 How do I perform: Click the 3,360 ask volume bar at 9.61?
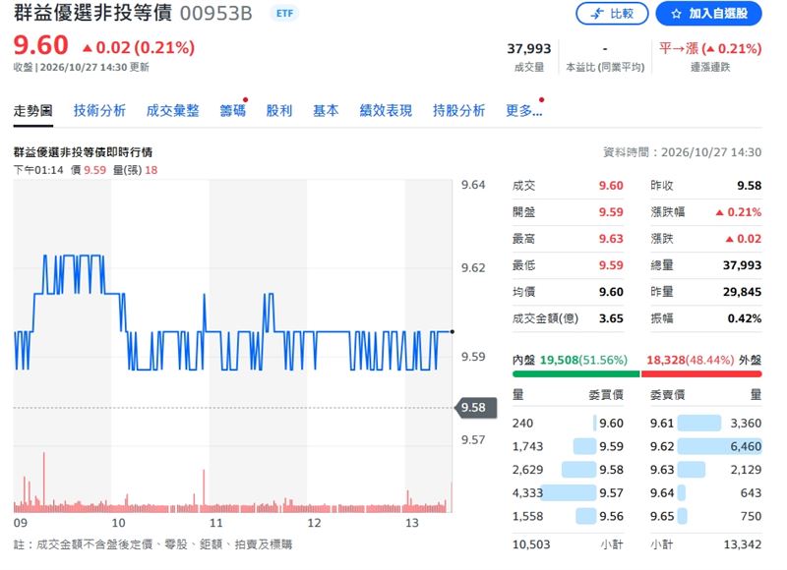click(x=699, y=424)
